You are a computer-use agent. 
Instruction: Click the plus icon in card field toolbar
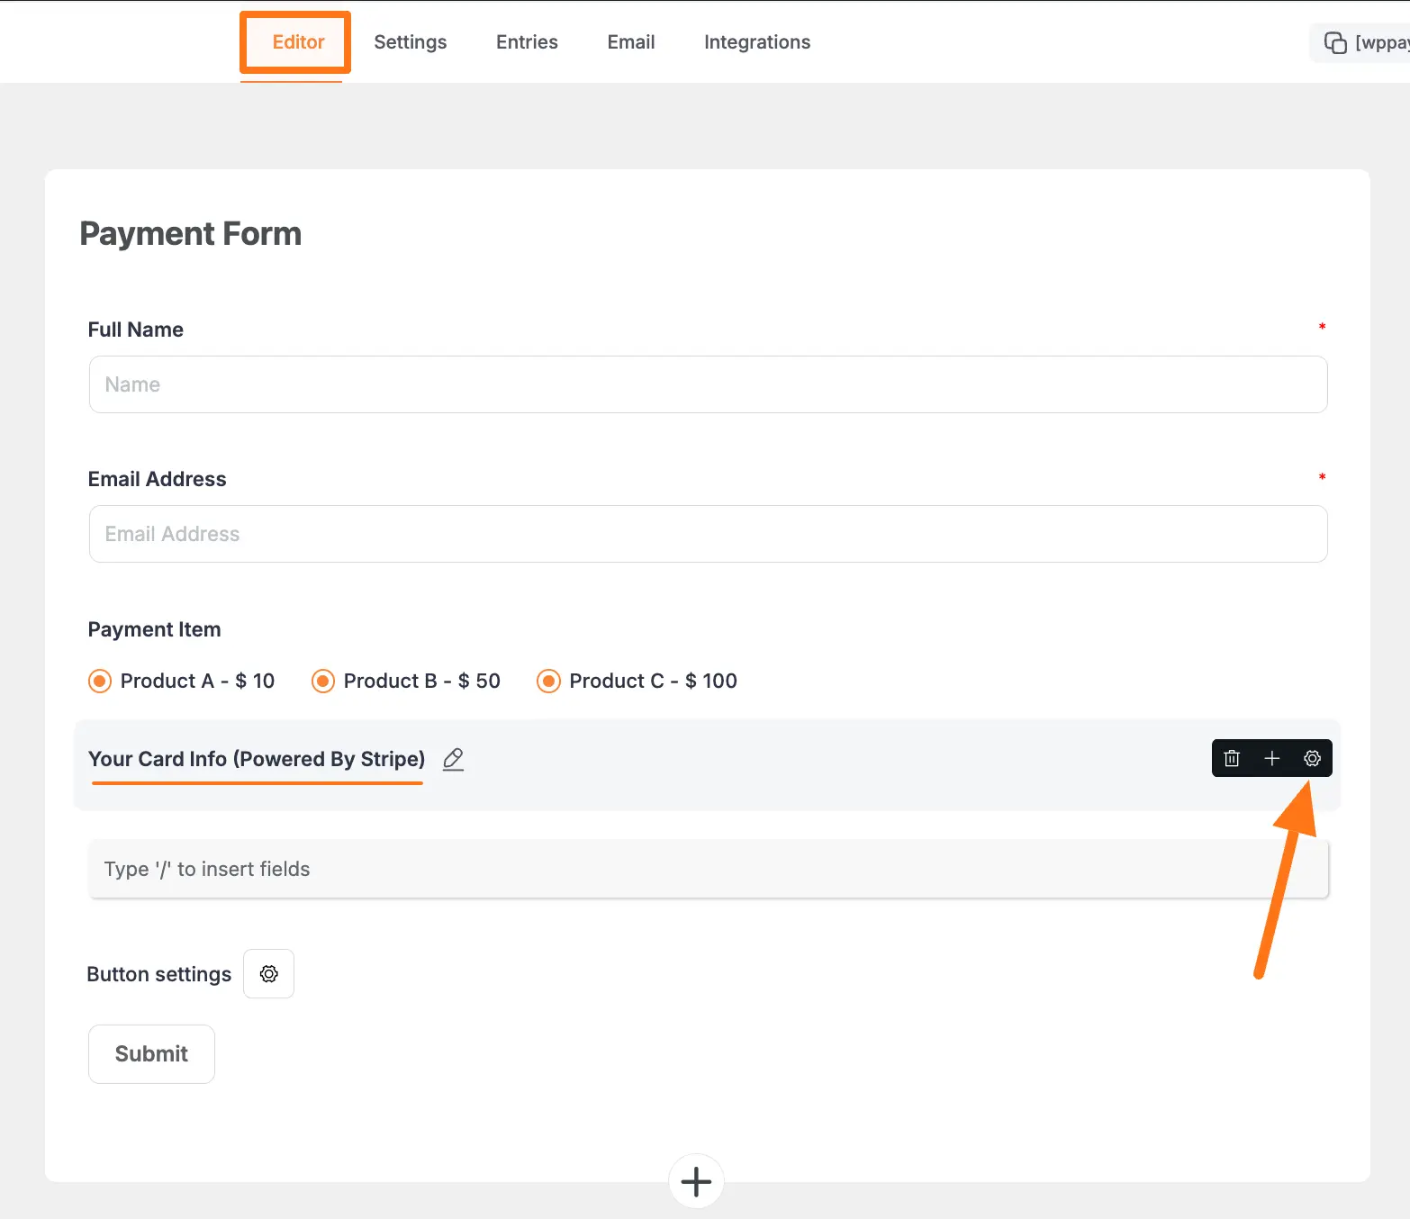[x=1271, y=758]
